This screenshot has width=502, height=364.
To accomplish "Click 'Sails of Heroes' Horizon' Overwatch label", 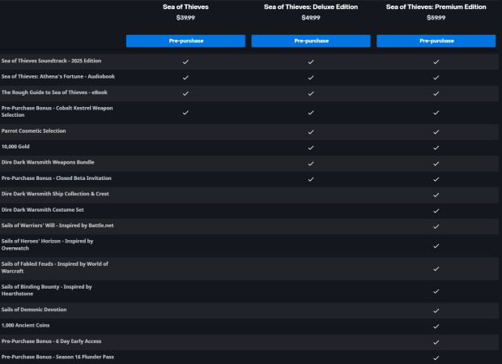I will click(x=48, y=245).
